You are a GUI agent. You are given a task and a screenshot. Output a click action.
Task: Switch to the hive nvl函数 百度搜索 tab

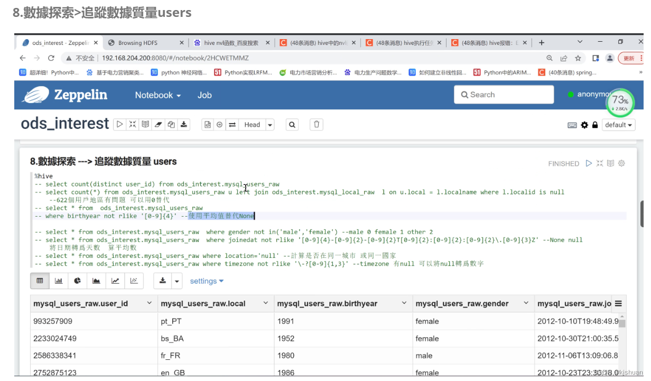tap(231, 43)
